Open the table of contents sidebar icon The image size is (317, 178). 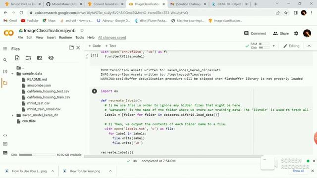(5, 48)
